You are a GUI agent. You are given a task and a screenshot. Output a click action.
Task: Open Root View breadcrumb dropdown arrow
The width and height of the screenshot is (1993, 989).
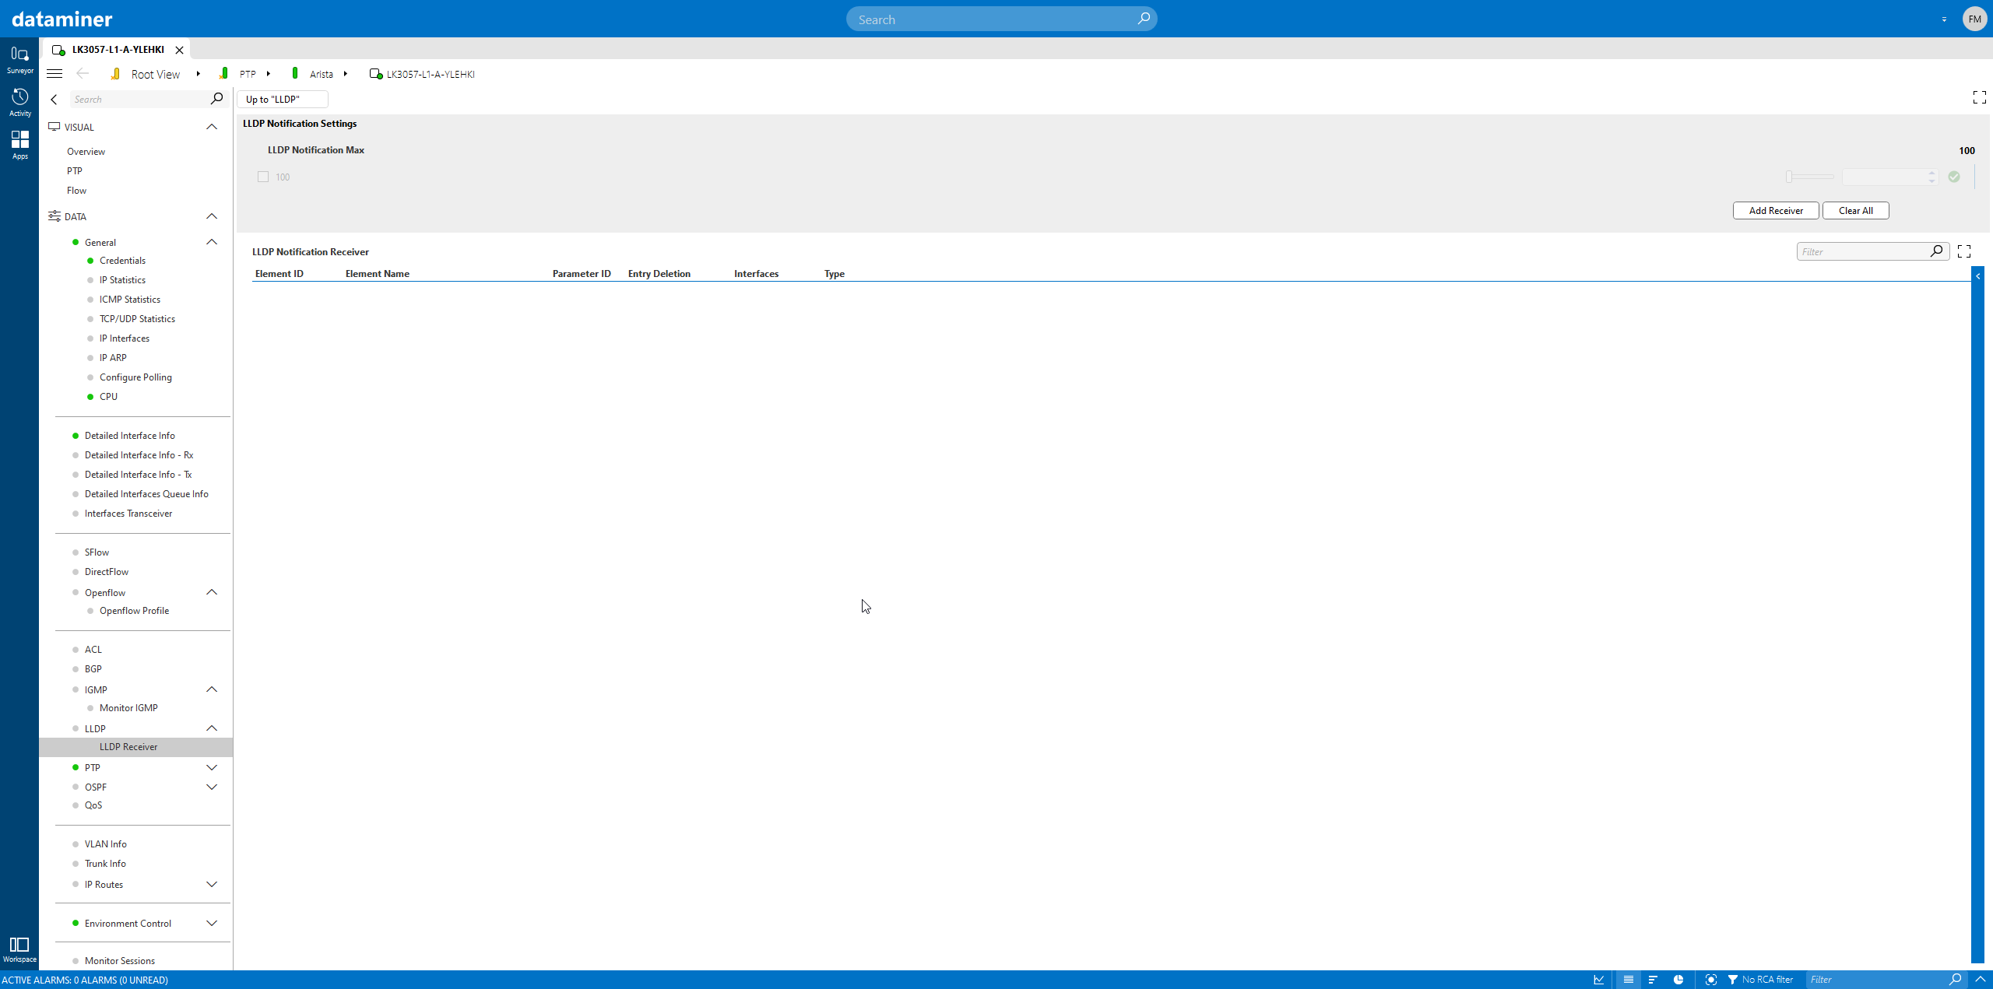click(198, 74)
